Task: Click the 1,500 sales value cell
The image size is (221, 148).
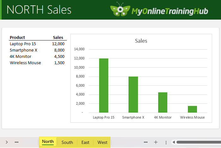Action: pos(59,63)
